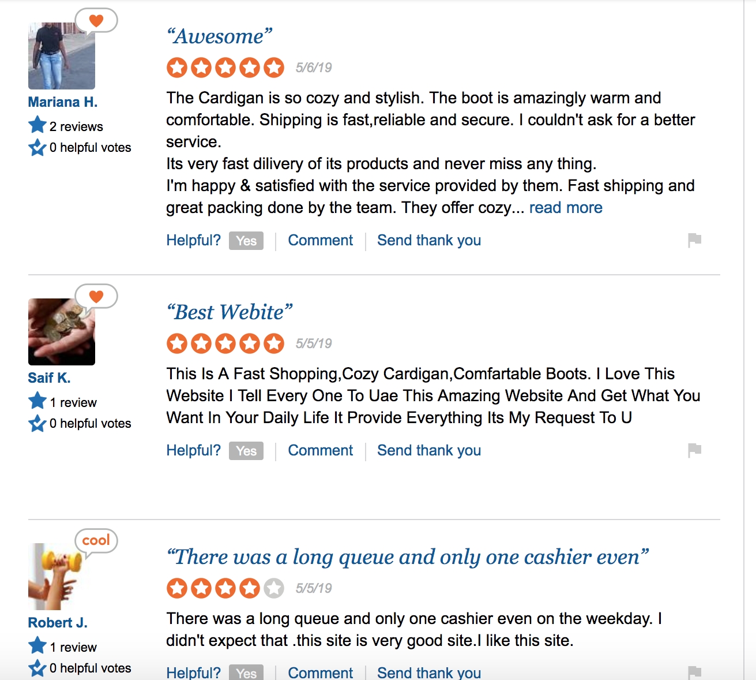The image size is (756, 680).
Task: Click Yes to mark Mariana's review helpful
Action: (x=246, y=241)
